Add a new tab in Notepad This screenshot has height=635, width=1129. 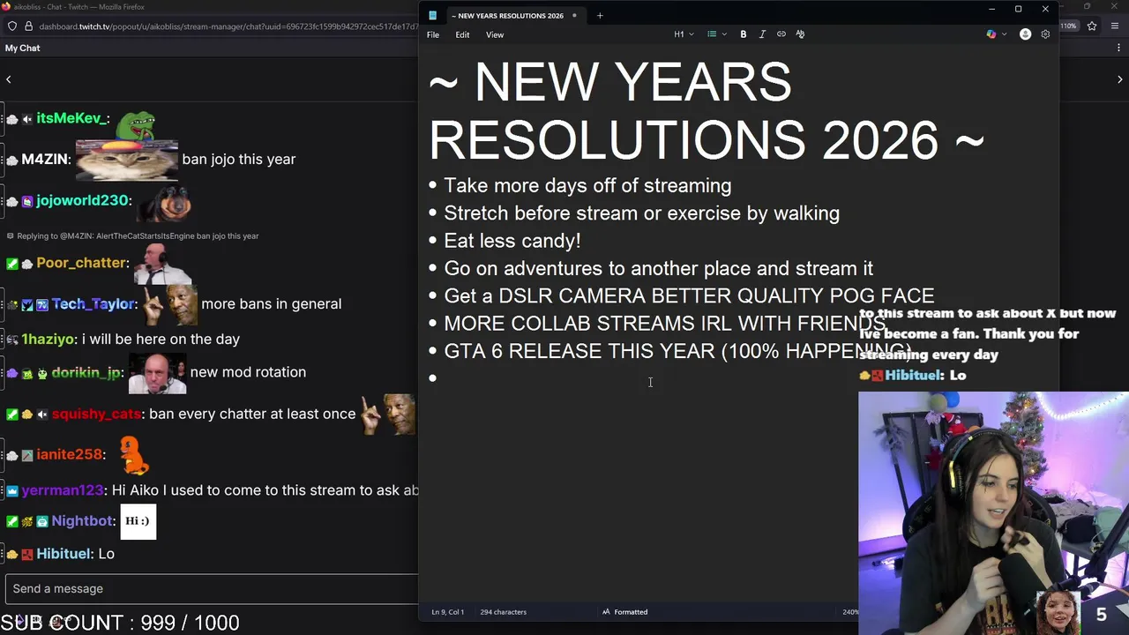click(x=600, y=15)
